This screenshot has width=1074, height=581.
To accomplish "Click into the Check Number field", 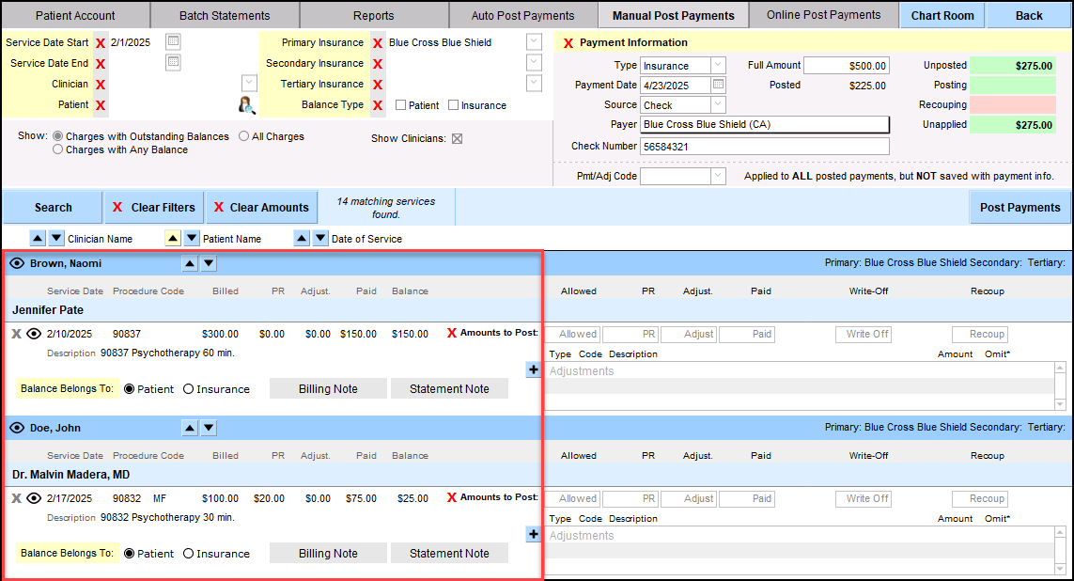I will [764, 146].
